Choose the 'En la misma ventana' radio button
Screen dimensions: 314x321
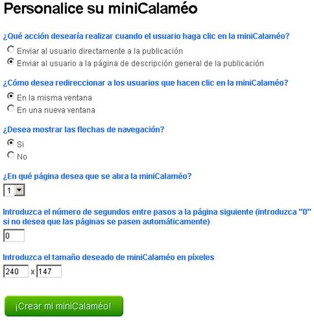11,96
